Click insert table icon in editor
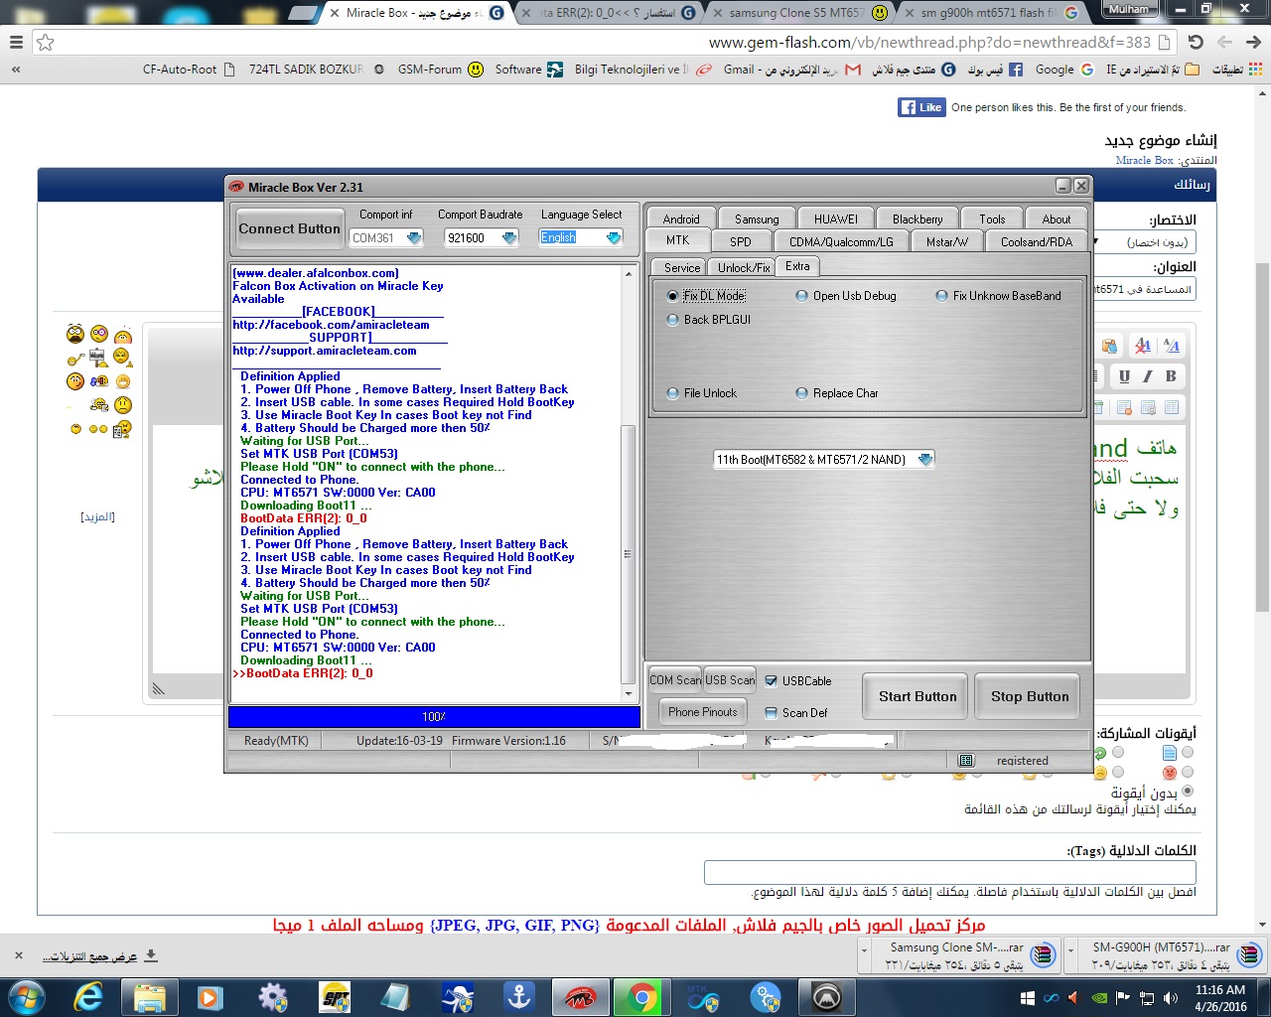This screenshot has height=1017, width=1271. [1172, 407]
